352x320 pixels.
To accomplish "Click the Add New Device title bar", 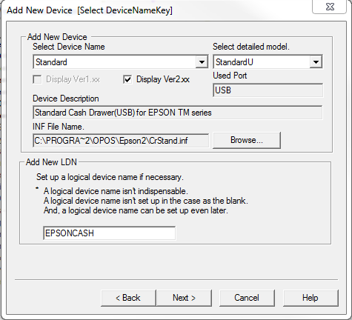I will [x=158, y=10].
